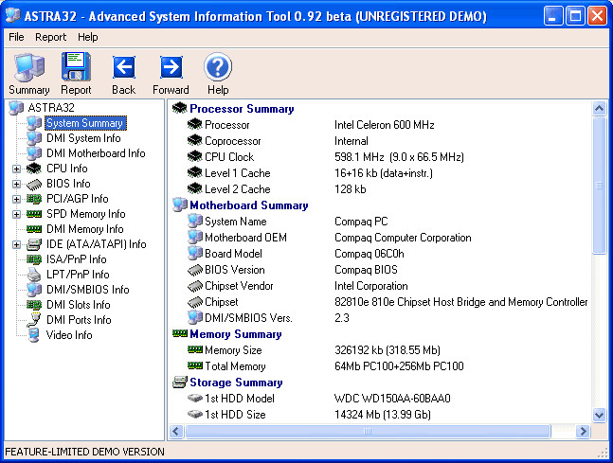Screen dimensions: 613x463
Task: Click 'FEATURE-LIMITED DEMO VERSION' status bar text
Action: click(x=85, y=452)
